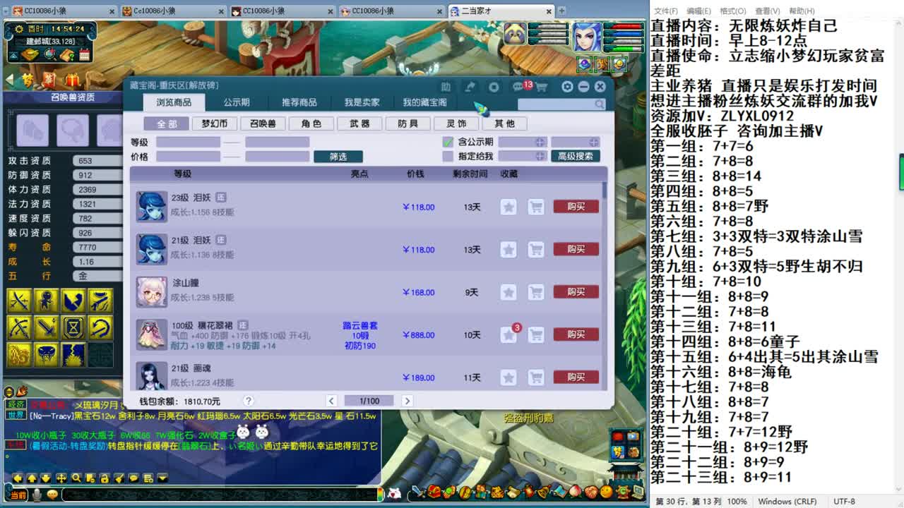The image size is (904, 508).
Task: Click the first yellow skill icon in pet panel
Action: (19, 301)
